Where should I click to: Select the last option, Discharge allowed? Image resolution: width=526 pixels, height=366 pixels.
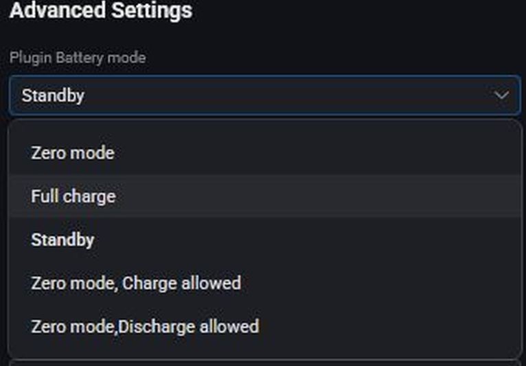(145, 326)
